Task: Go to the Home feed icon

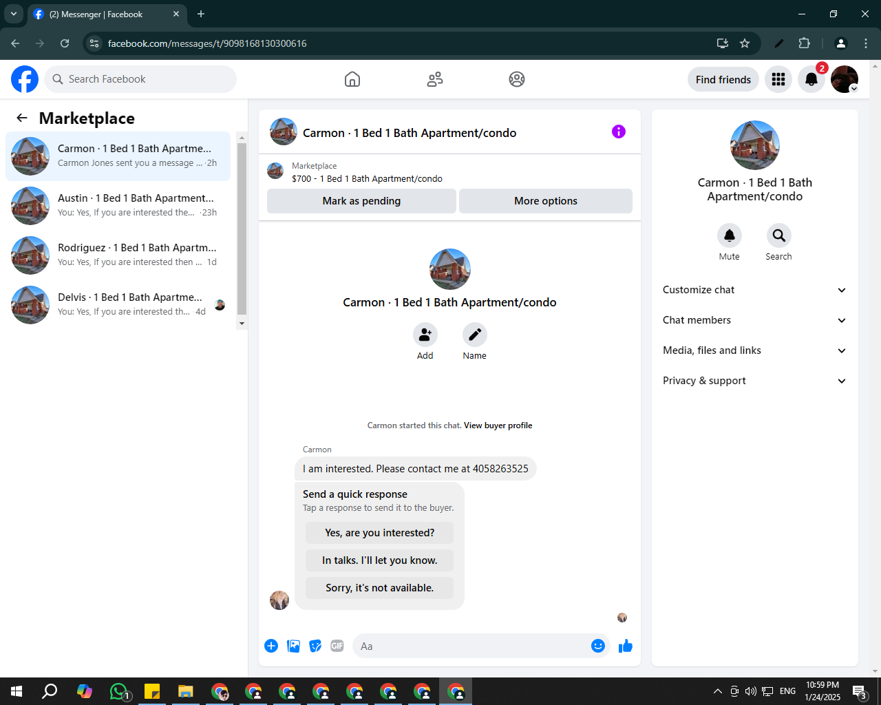Action: (352, 79)
